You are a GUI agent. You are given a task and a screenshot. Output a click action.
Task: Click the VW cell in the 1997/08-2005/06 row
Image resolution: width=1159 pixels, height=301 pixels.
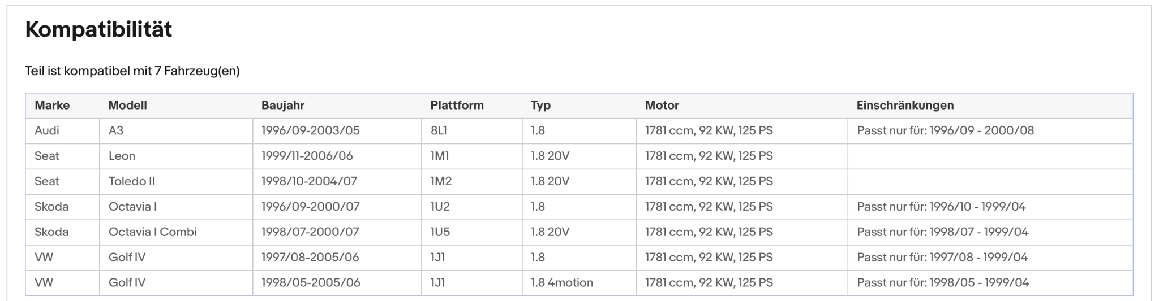(x=63, y=258)
